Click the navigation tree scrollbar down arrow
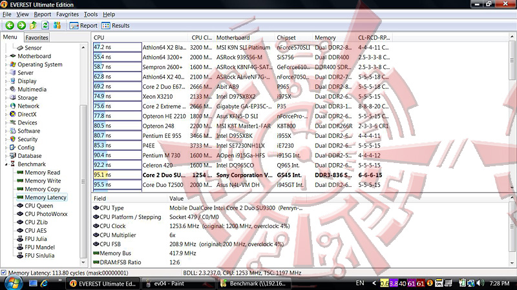 point(83,262)
